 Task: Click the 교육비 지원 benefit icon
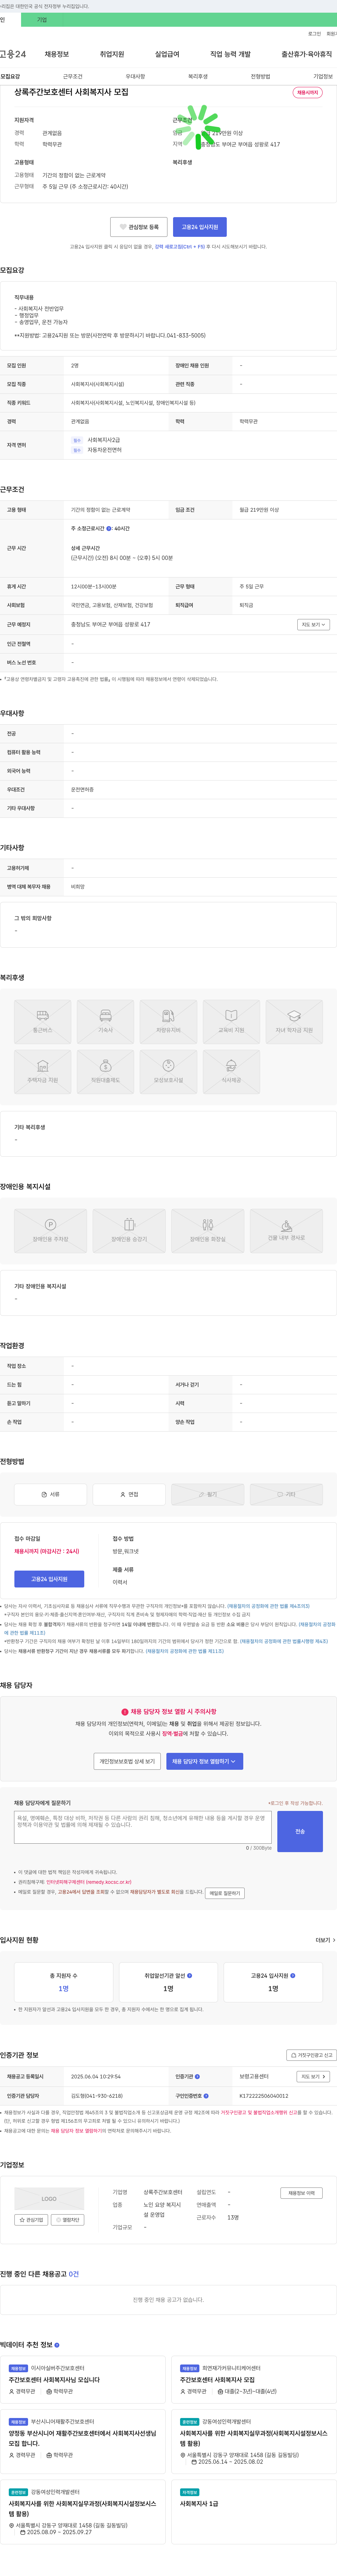pyautogui.click(x=231, y=1022)
